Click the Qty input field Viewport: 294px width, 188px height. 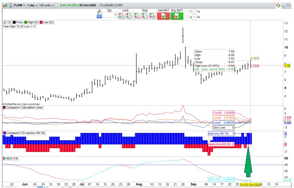click(109, 15)
